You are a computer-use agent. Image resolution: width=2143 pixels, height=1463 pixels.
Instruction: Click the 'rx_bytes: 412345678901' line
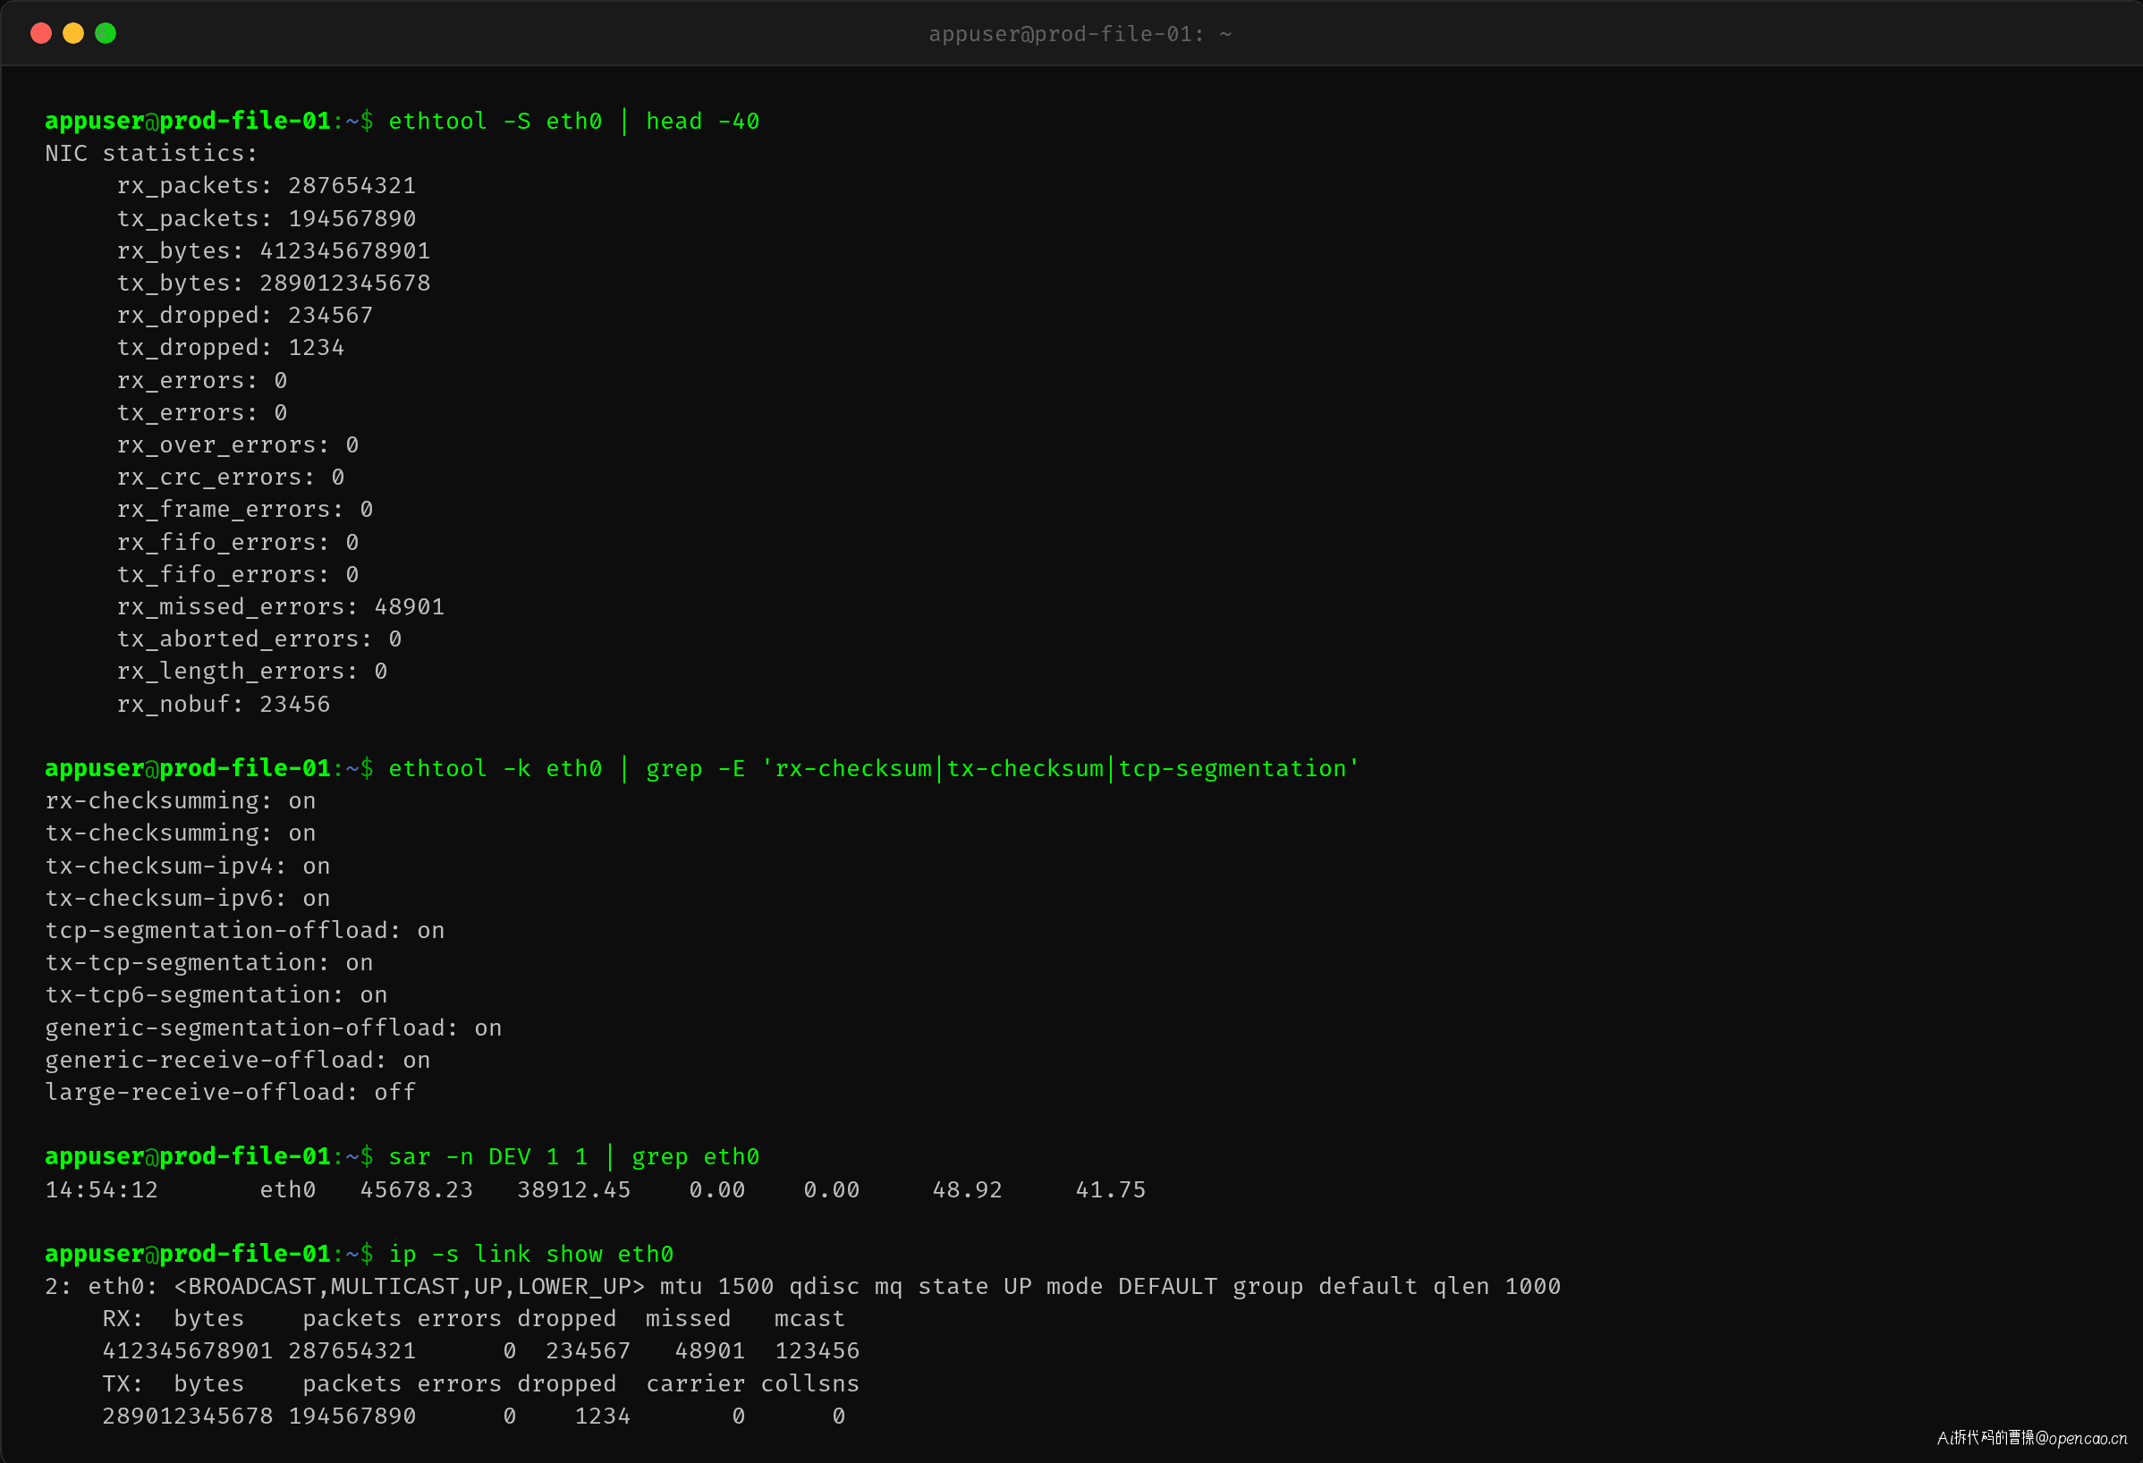tap(274, 250)
